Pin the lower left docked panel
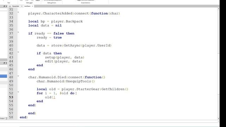This screenshot has height=127, width=226. (x=4, y=63)
